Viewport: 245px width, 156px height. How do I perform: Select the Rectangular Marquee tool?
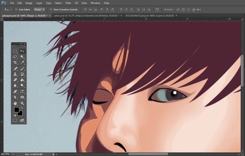coord(15,51)
